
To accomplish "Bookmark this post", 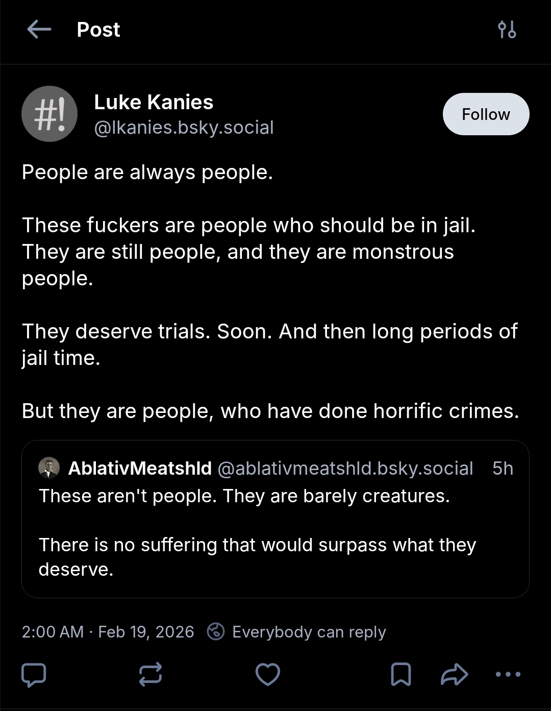I will [400, 674].
